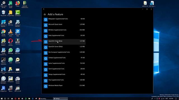This screenshot has height=100, width=179.
Task: Launch Atom editor from desktop
Action: coord(11,60)
